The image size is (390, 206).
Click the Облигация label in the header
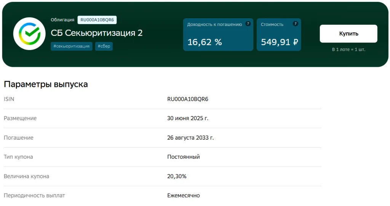[62, 20]
